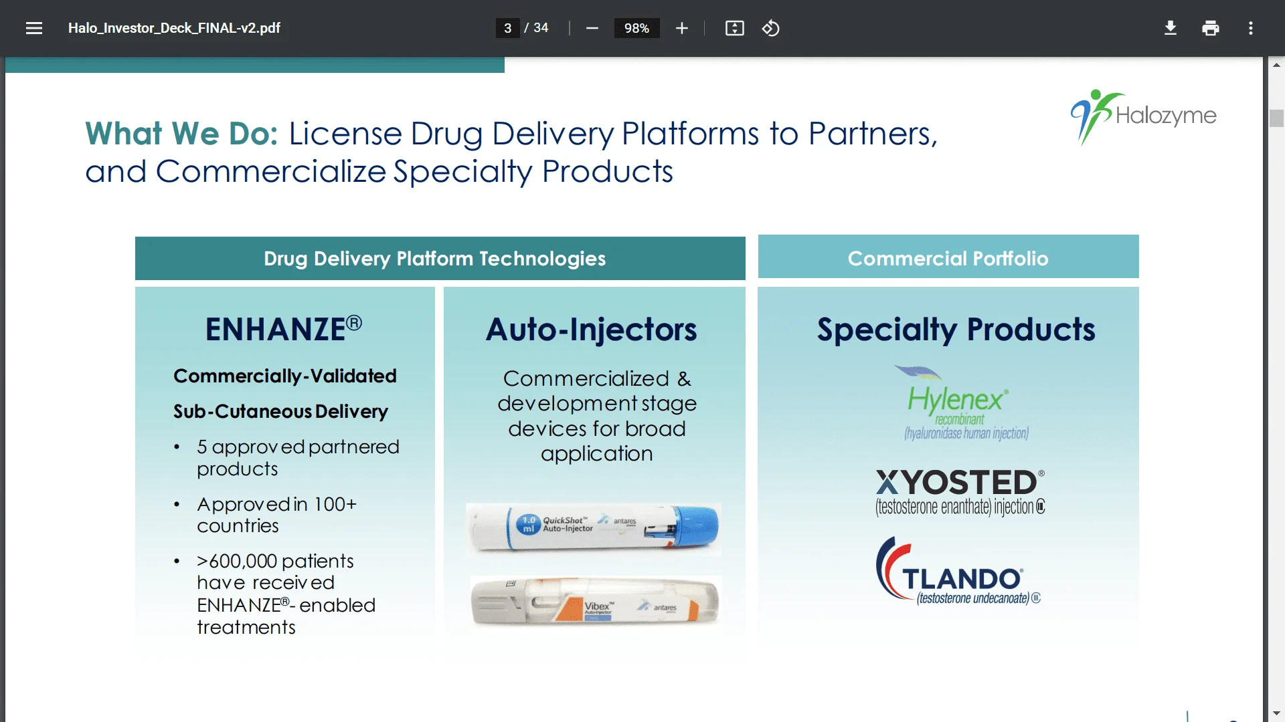This screenshot has width=1285, height=722.
Task: Click the page number input field
Action: click(507, 28)
